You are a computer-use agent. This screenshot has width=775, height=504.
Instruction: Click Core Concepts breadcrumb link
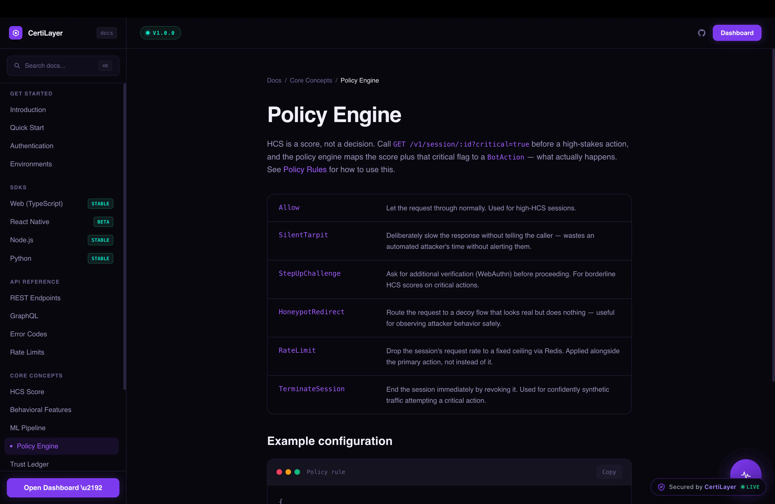pyautogui.click(x=311, y=80)
